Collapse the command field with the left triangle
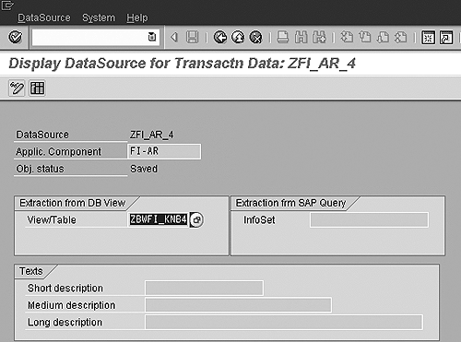The image size is (461, 342). 174,37
